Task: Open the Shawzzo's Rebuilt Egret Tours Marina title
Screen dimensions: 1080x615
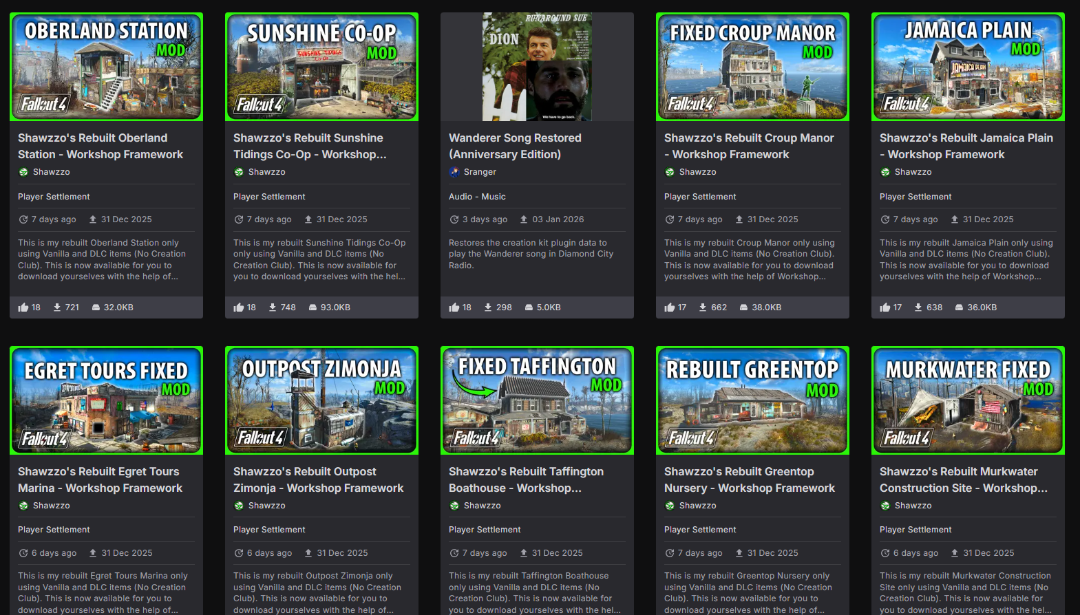Action: coord(100,480)
